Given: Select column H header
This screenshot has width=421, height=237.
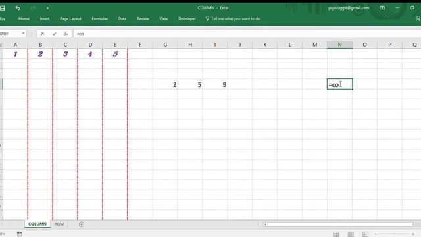Looking at the screenshot, I should point(190,45).
